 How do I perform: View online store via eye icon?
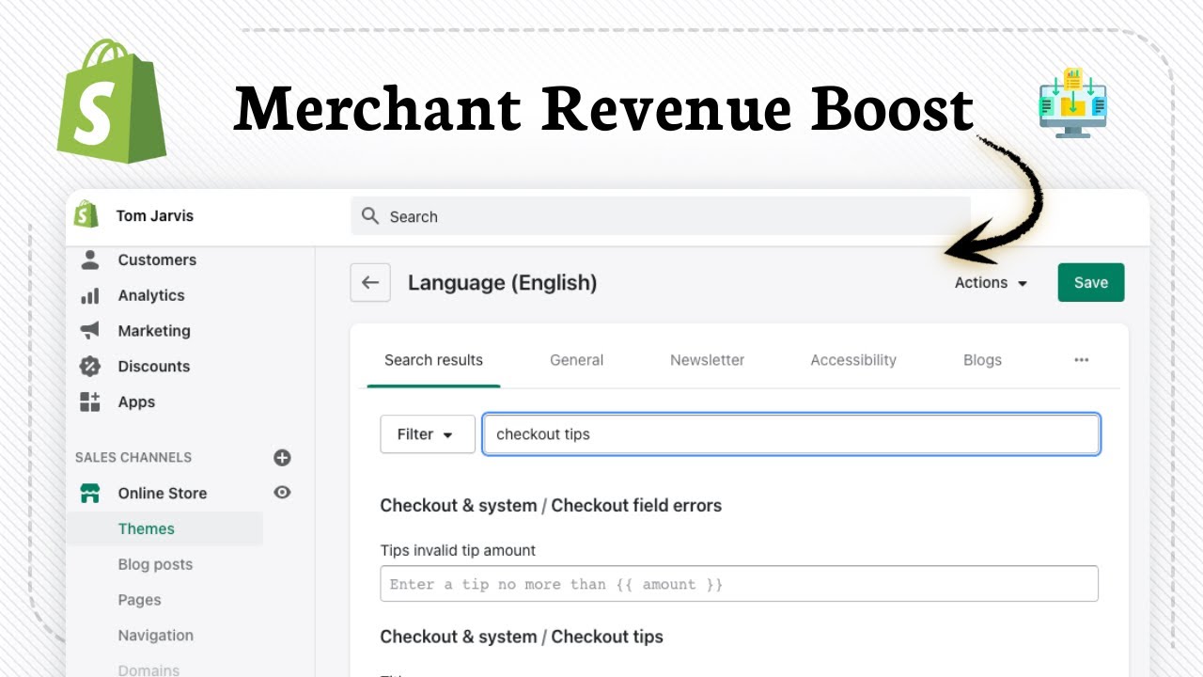282,492
